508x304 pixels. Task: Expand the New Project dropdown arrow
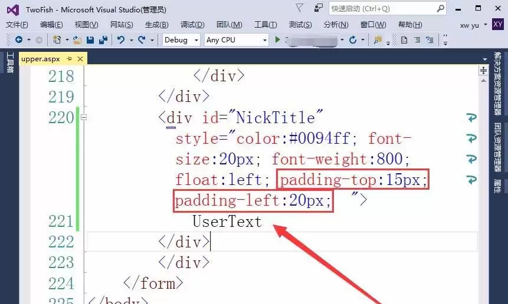click(67, 40)
